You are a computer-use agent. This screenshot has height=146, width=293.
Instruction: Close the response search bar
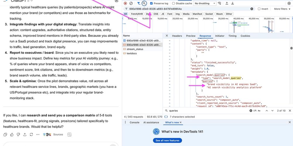click(x=290, y=111)
